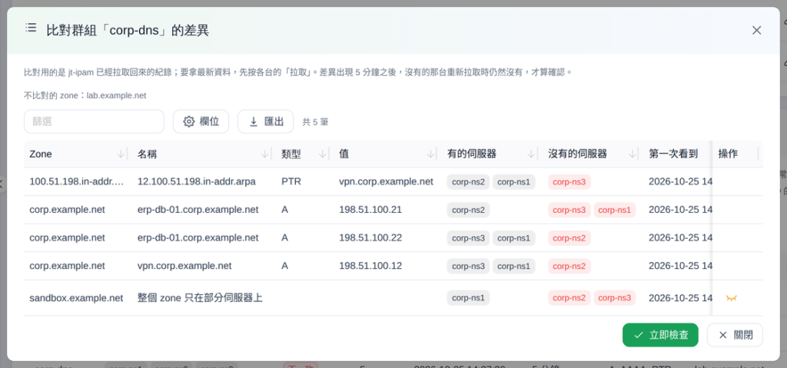Click the 關閉 button at the bottom
This screenshot has height=368, width=787.
[735, 335]
